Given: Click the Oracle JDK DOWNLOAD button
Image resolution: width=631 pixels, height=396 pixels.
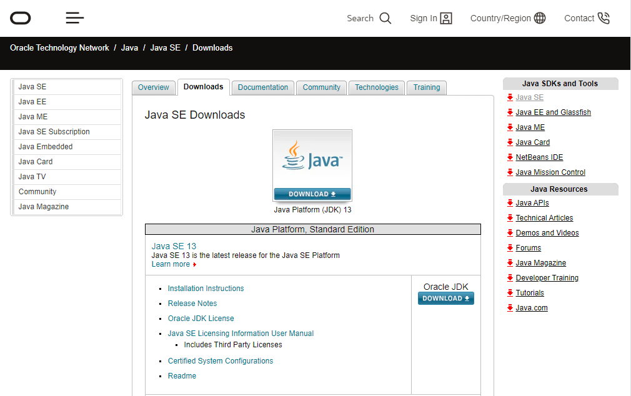Looking at the screenshot, I should click(x=446, y=298).
